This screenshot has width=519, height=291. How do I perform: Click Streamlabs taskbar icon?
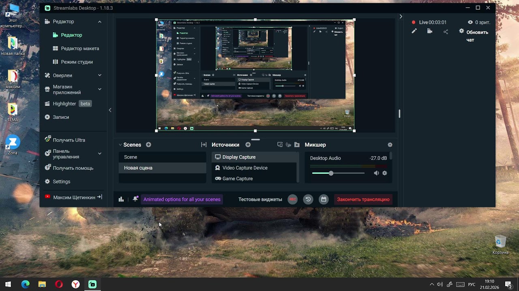pyautogui.click(x=92, y=284)
